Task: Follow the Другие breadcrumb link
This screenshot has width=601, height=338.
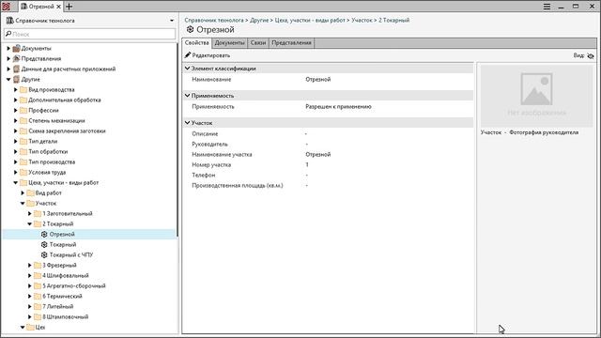Action: [x=259, y=20]
